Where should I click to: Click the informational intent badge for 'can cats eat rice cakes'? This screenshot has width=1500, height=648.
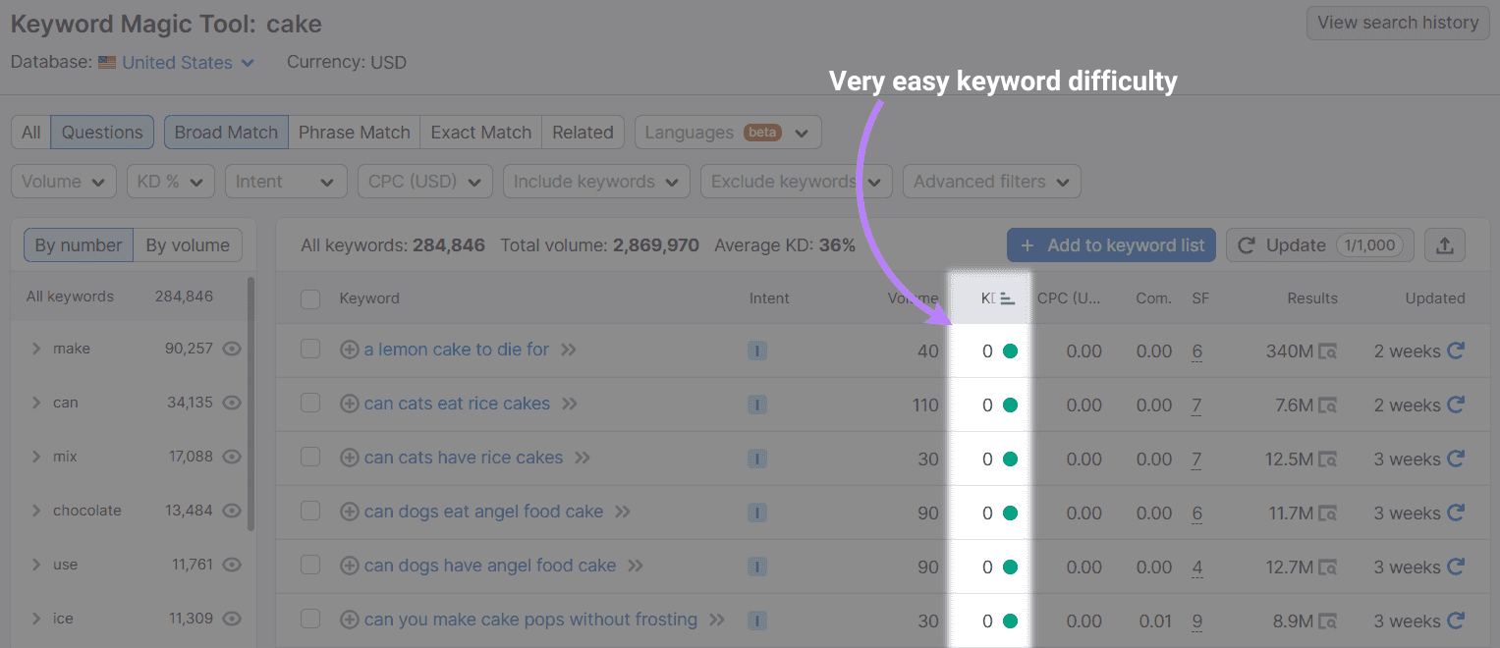[x=756, y=405]
